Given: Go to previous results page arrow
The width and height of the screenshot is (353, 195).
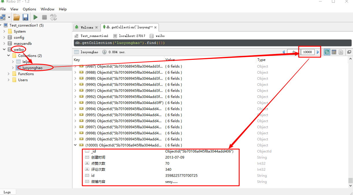Looking at the screenshot, I should coord(283,52).
